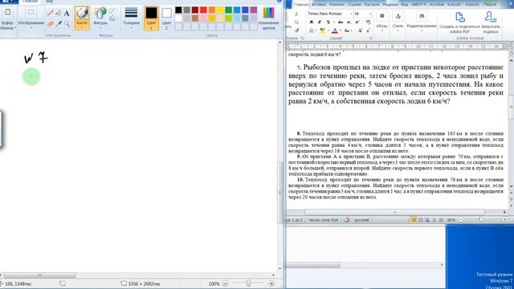Click Format painter icon in Word
This screenshot has width=514, height=289.
(x=296, y=31)
